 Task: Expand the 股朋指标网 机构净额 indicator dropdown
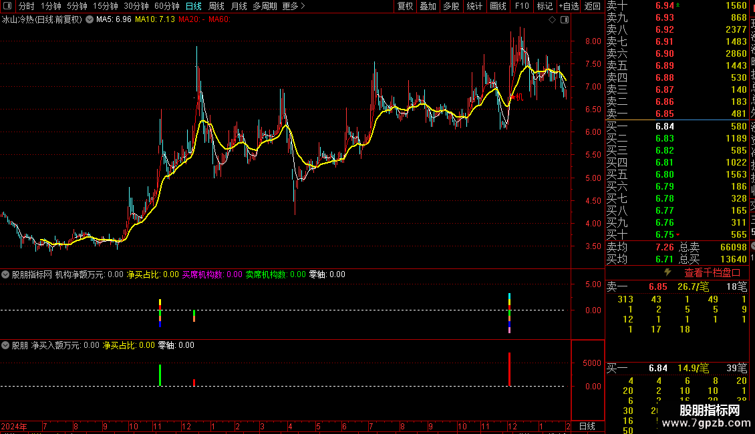coord(5,274)
